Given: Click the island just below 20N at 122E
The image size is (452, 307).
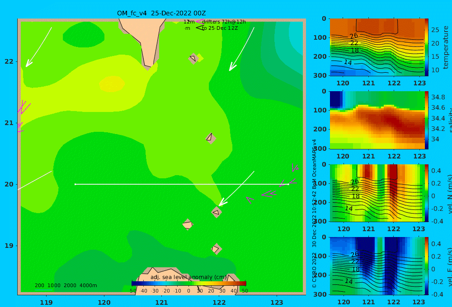Looking at the screenshot, I should [x=217, y=212].
